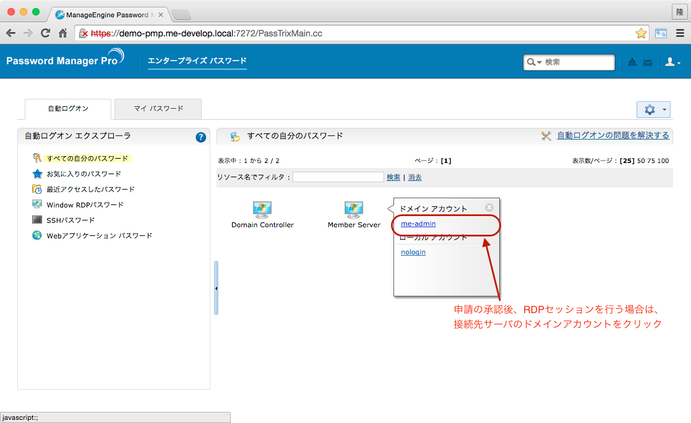Select SSHパスワード
This screenshot has width=691, height=423.
(x=71, y=220)
